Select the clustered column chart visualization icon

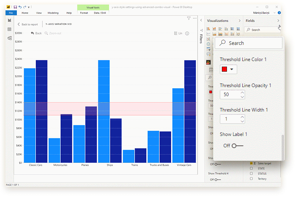point(226,29)
